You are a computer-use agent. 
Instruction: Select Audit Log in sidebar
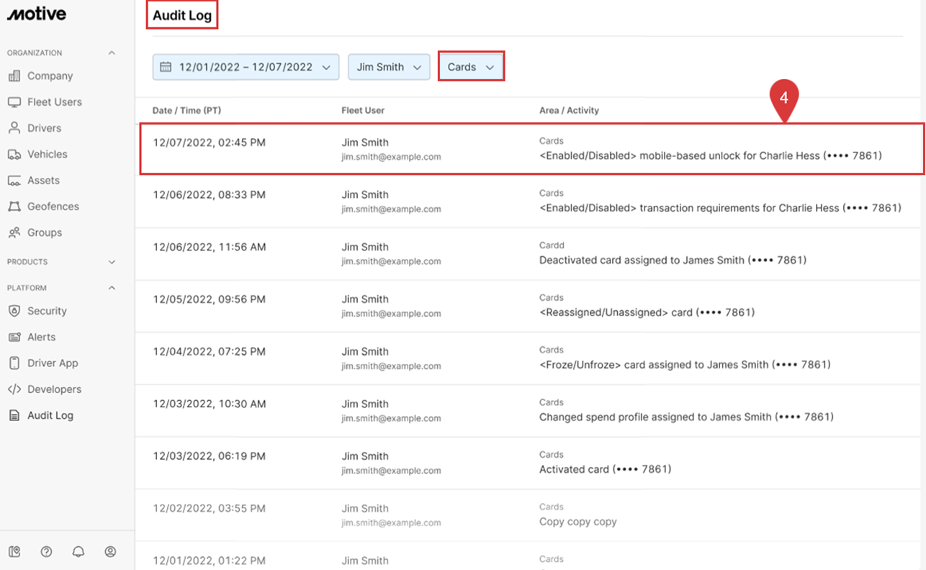pyautogui.click(x=50, y=415)
